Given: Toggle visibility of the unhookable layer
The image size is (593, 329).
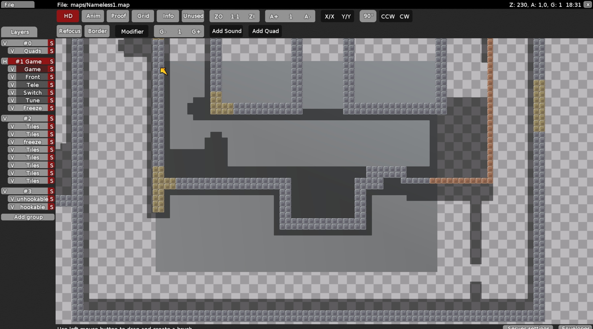Looking at the screenshot, I should (x=12, y=199).
